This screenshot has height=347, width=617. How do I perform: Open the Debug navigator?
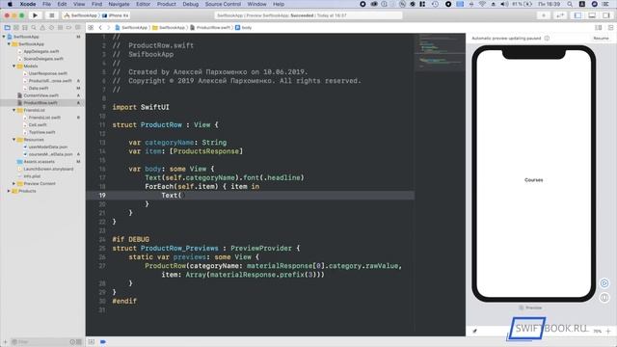60,28
